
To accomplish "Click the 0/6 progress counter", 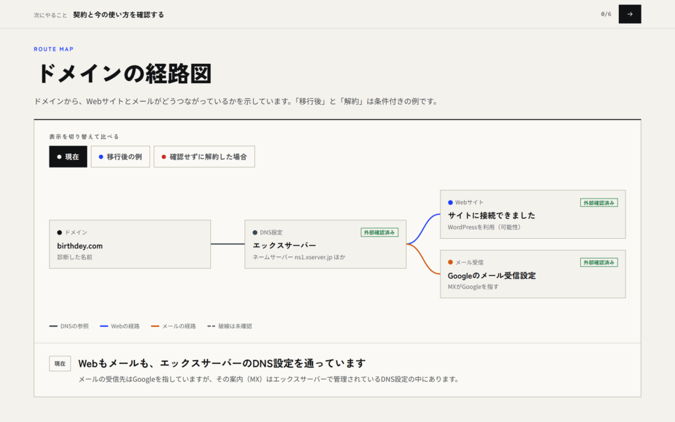I will coord(606,15).
